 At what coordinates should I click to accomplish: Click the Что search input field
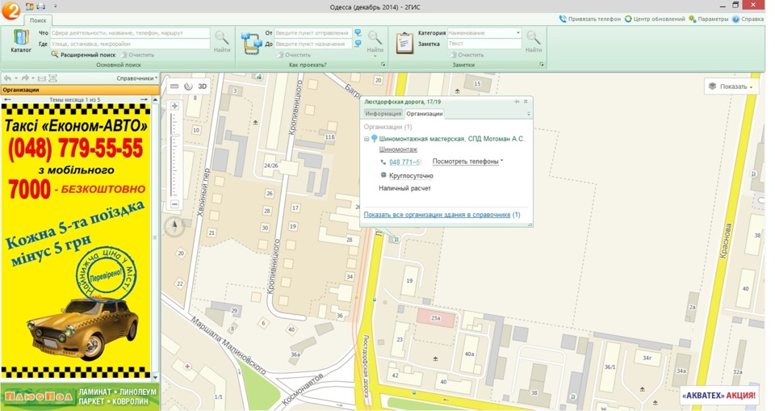[130, 32]
